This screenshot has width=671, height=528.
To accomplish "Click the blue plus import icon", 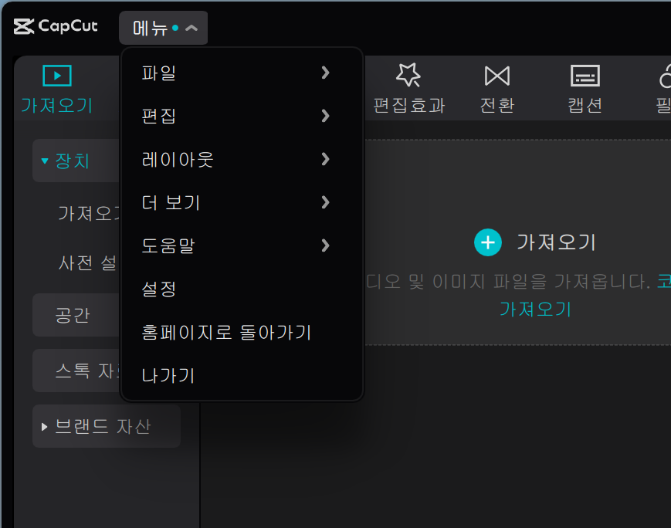I will pyautogui.click(x=488, y=242).
